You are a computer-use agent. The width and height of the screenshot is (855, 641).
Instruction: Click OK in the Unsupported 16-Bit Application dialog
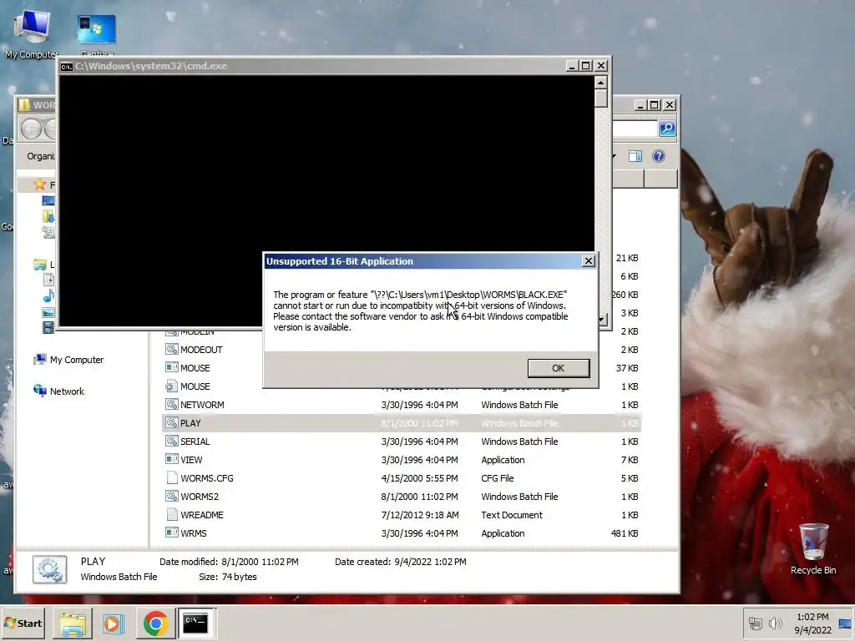[559, 368]
